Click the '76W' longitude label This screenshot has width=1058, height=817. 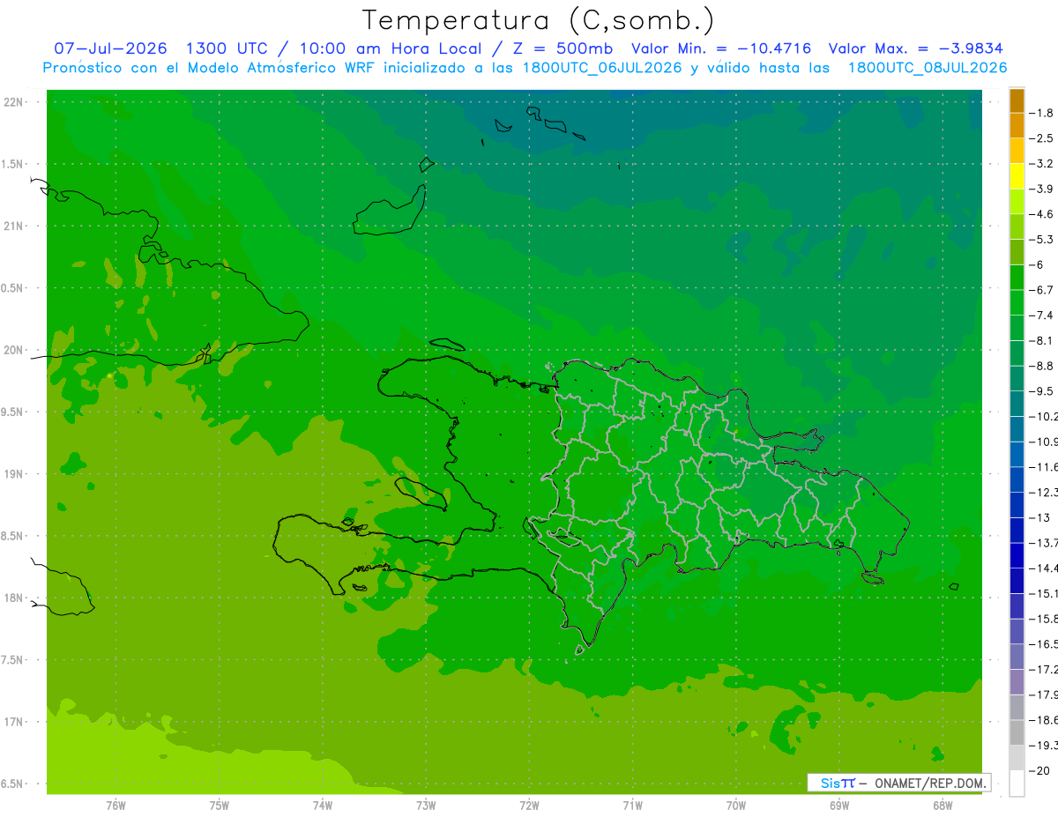115,806
